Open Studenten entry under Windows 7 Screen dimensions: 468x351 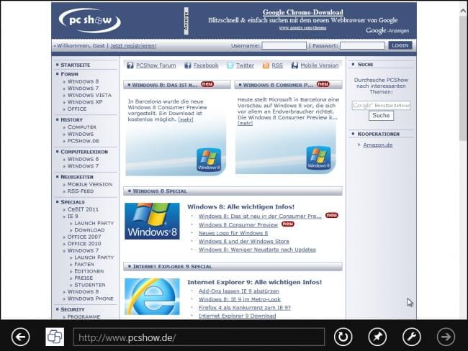(x=89, y=285)
